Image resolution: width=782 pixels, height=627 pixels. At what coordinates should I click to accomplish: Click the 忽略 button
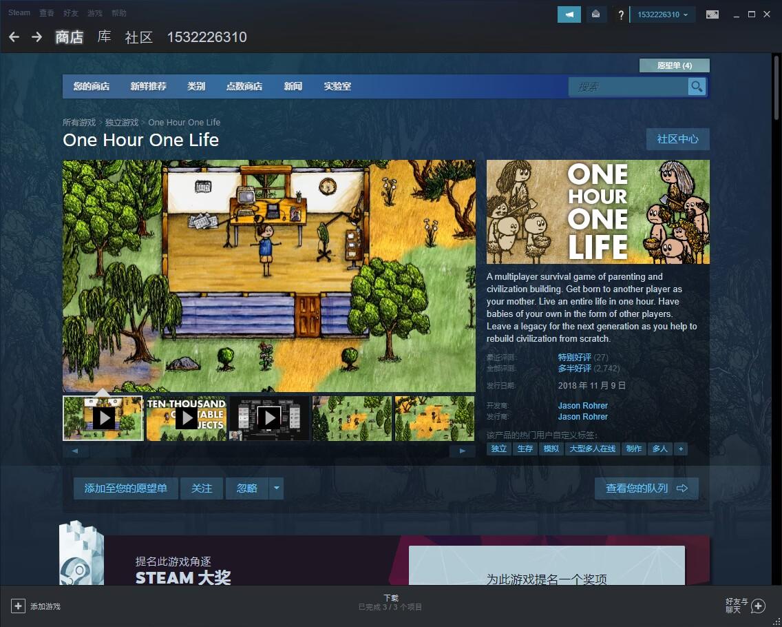point(247,489)
